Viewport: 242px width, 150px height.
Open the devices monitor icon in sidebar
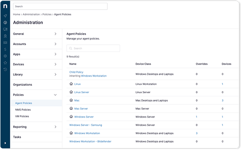(5, 29)
